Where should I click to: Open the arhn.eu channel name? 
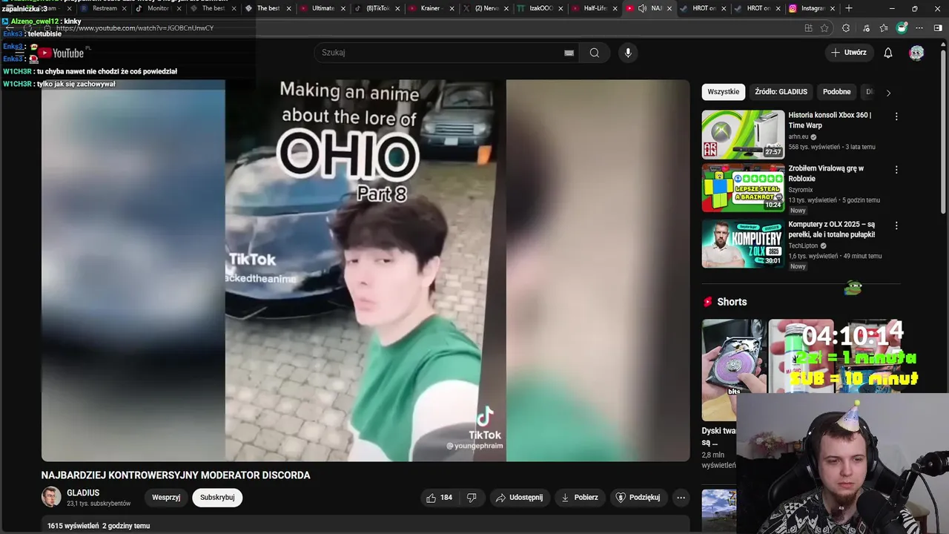(798, 136)
